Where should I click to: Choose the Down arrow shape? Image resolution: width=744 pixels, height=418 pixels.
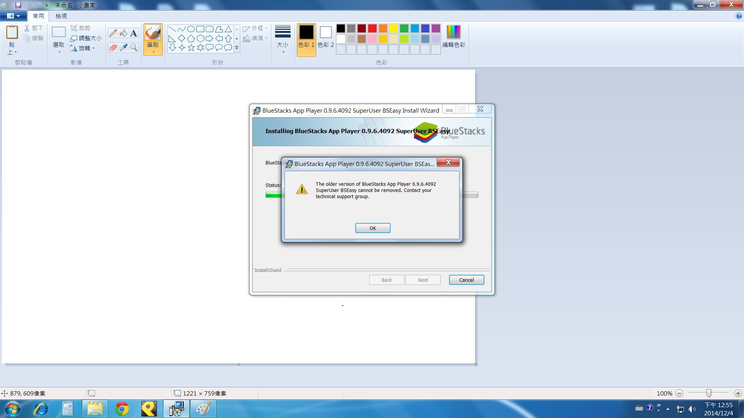pos(172,48)
